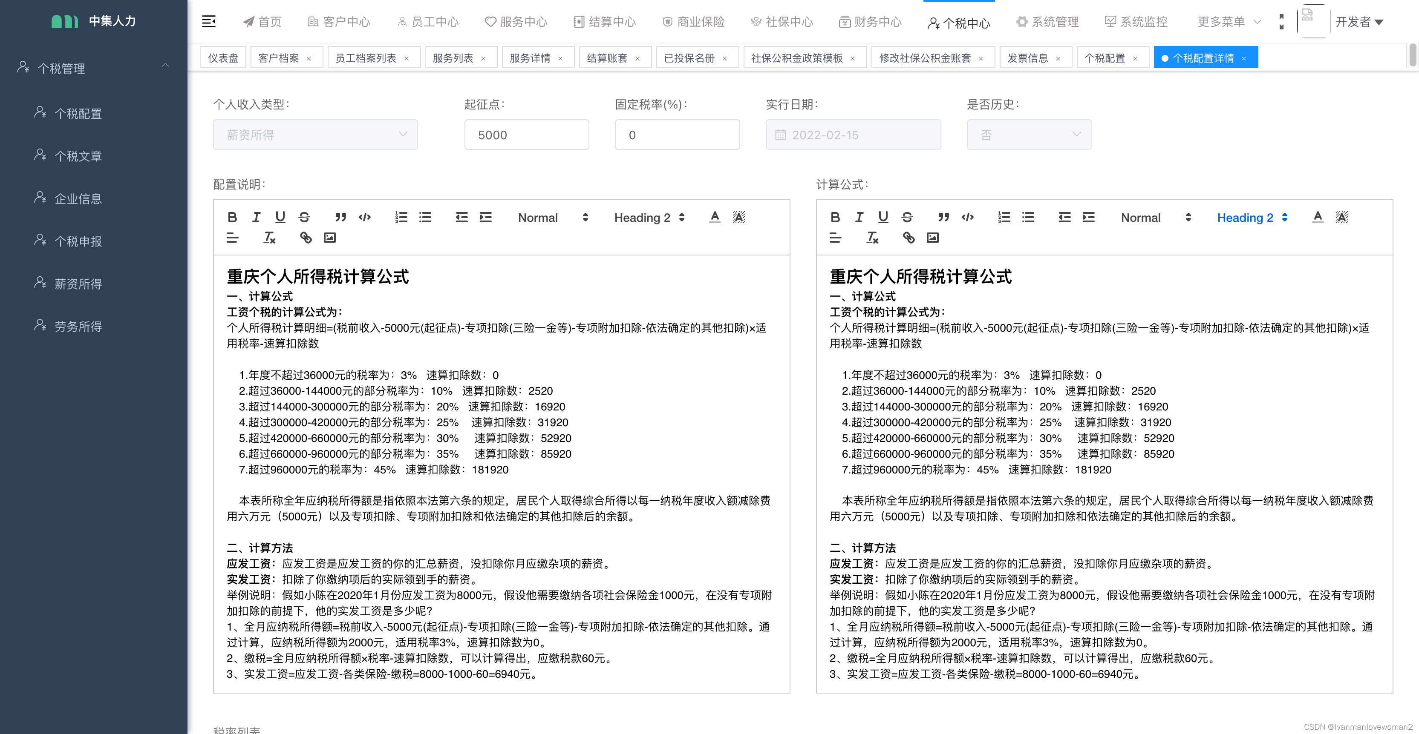Collapse the 个税管理 sidebar group
Image resolution: width=1419 pixels, height=734 pixels.
pos(94,68)
